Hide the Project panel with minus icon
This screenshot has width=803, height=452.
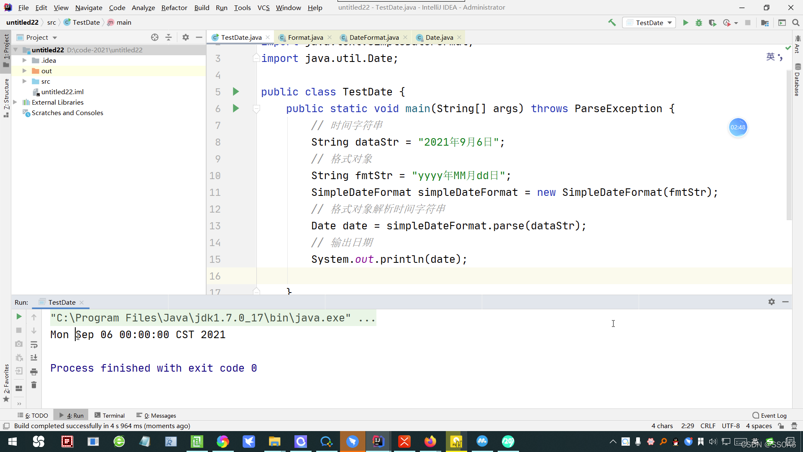pyautogui.click(x=199, y=37)
